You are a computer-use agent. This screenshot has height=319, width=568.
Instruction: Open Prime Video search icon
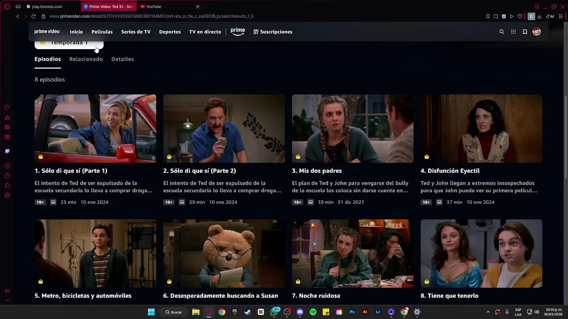(x=502, y=32)
